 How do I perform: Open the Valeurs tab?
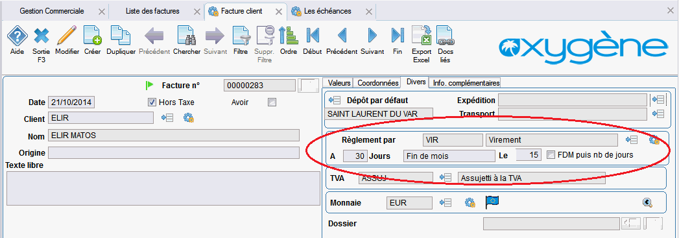340,82
